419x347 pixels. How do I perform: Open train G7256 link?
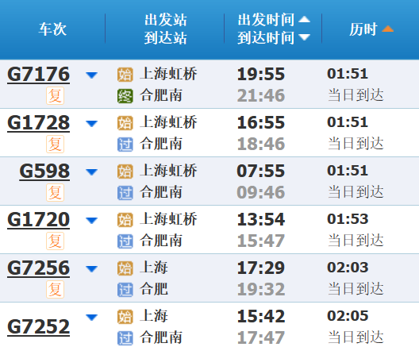tap(38, 268)
